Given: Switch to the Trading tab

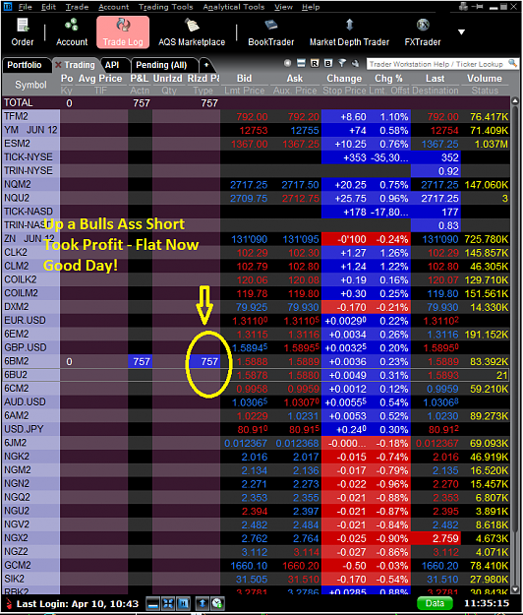Looking at the screenshot, I should point(80,65).
